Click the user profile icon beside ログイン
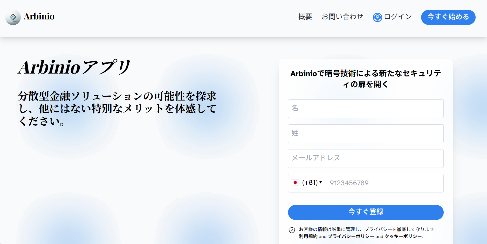Screen dimensions: 487x244 [x=377, y=17]
